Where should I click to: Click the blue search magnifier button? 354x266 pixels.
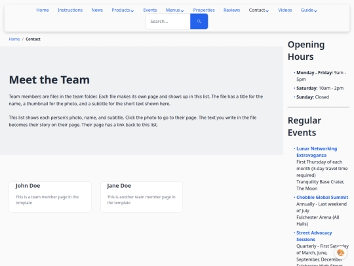pyautogui.click(x=199, y=21)
